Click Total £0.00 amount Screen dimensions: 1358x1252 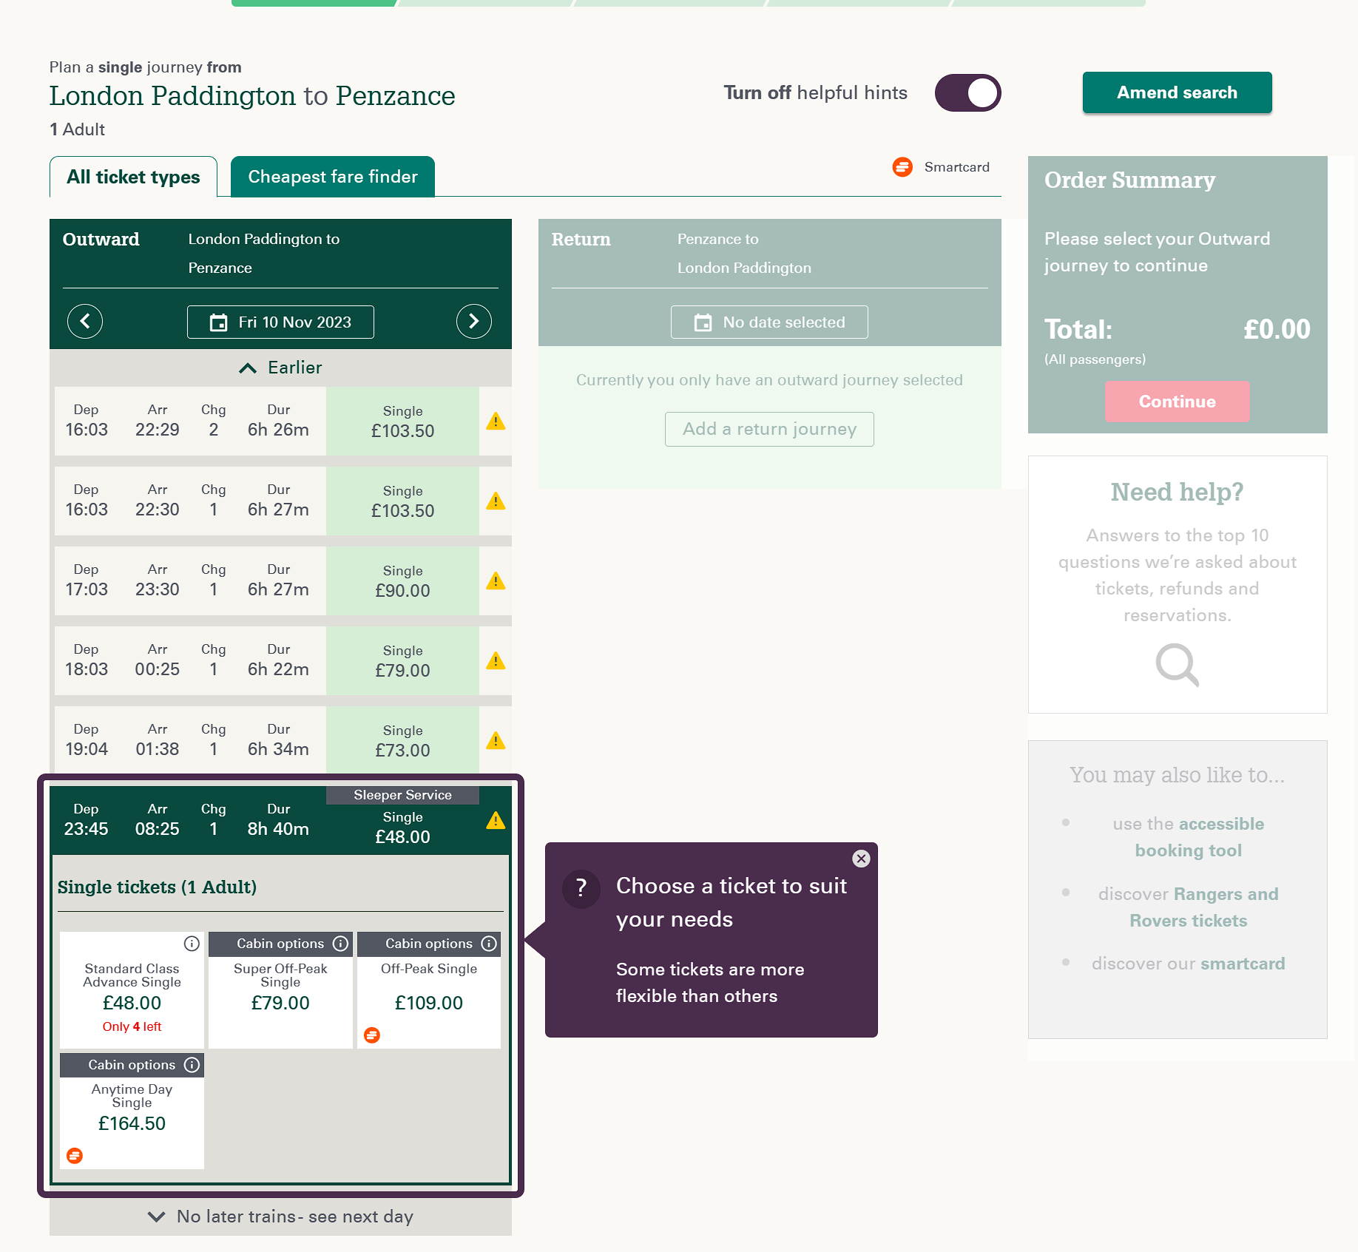pyautogui.click(x=1277, y=329)
